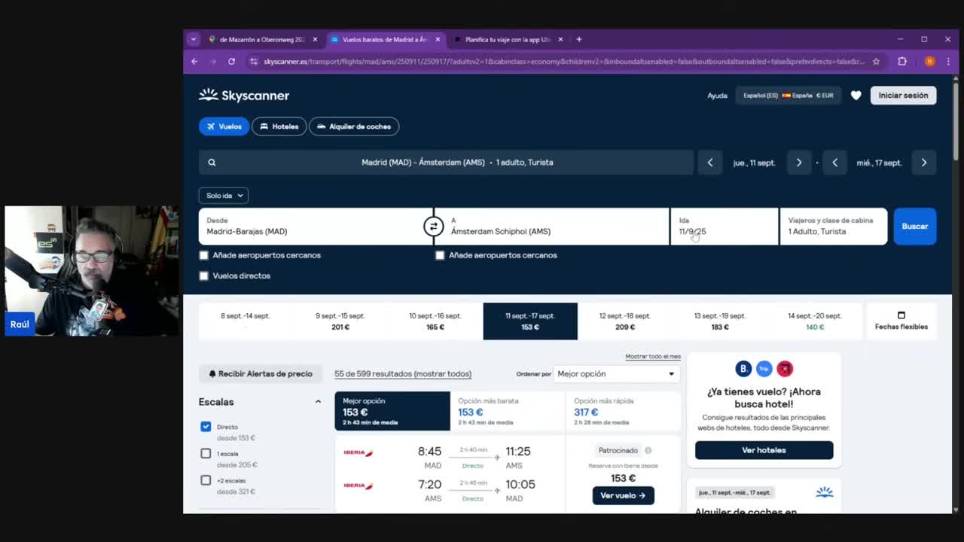This screenshot has height=542, width=964.
Task: Click sponsored info icon next to Patrocinado
Action: (648, 450)
